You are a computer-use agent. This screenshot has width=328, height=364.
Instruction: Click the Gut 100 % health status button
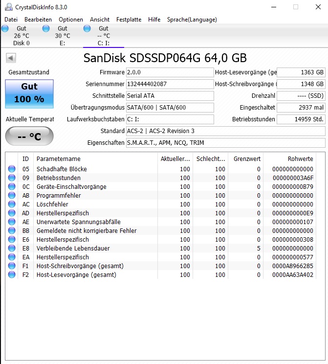click(x=29, y=94)
